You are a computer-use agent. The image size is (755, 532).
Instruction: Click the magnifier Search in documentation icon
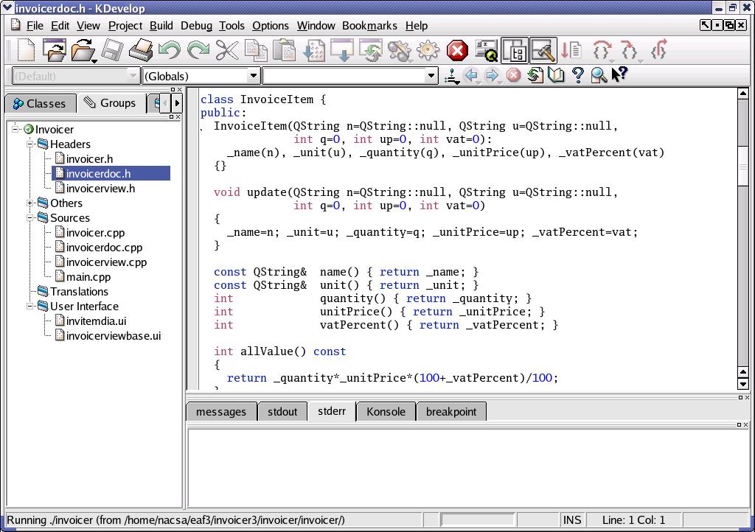(599, 75)
